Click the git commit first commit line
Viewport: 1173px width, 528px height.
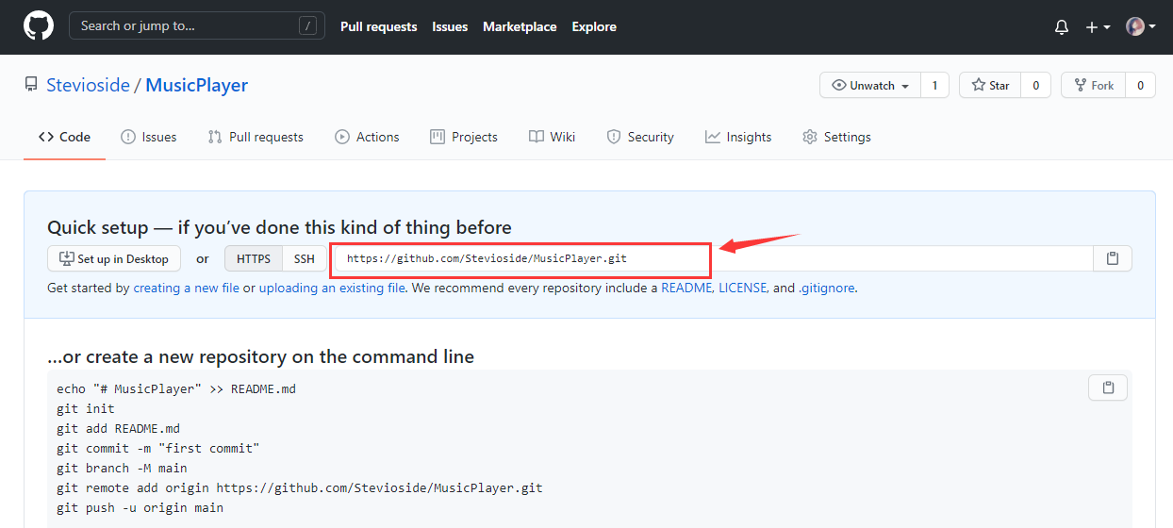point(158,448)
